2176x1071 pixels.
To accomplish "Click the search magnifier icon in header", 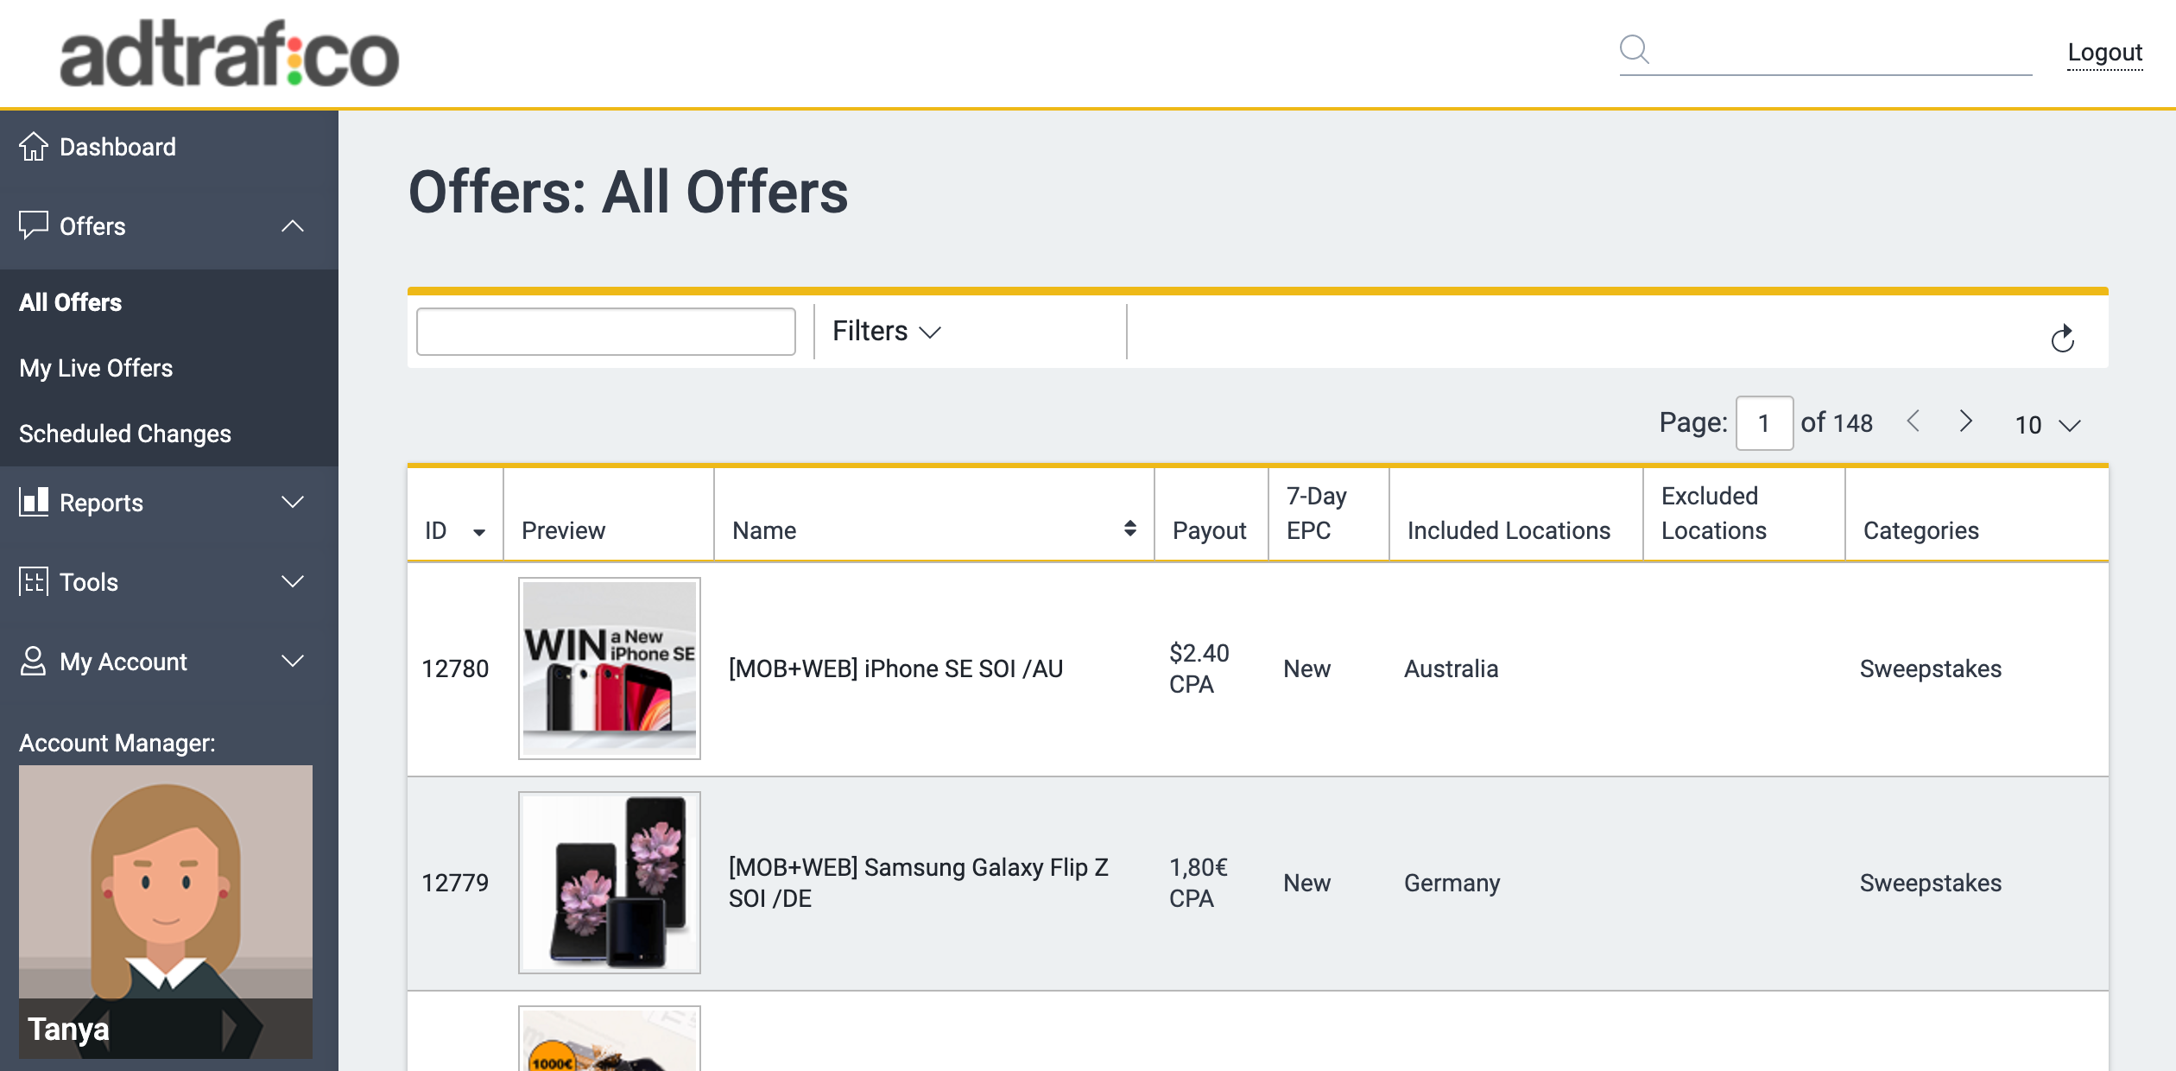I will click(1634, 49).
